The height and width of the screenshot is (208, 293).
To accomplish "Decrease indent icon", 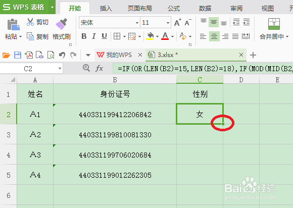I will click(x=236, y=22).
